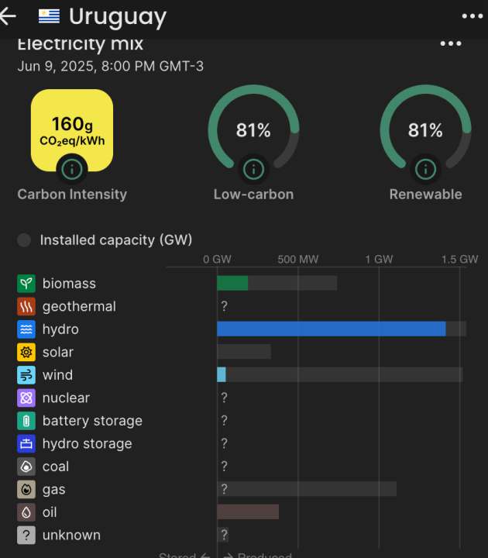Screen dimensions: 488x558
Task: Open the Electricity mix options menu
Action: click(451, 43)
